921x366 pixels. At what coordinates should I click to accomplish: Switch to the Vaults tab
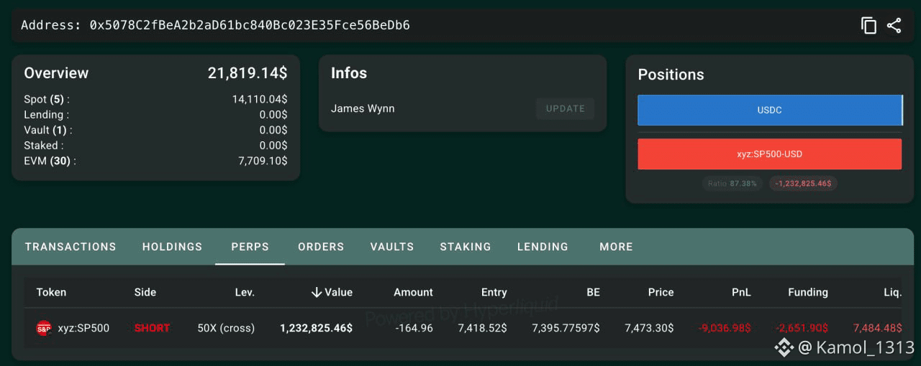[392, 246]
